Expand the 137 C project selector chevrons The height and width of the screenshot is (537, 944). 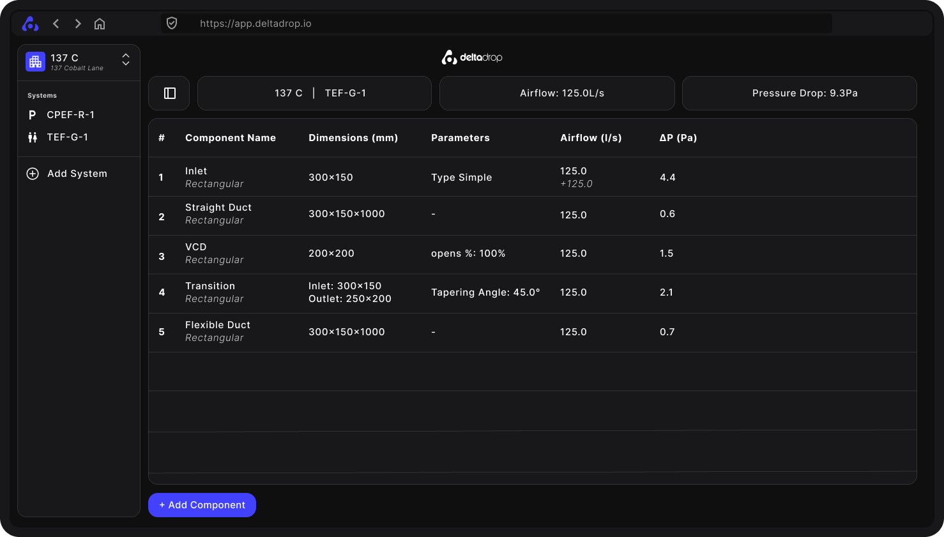tap(126, 60)
